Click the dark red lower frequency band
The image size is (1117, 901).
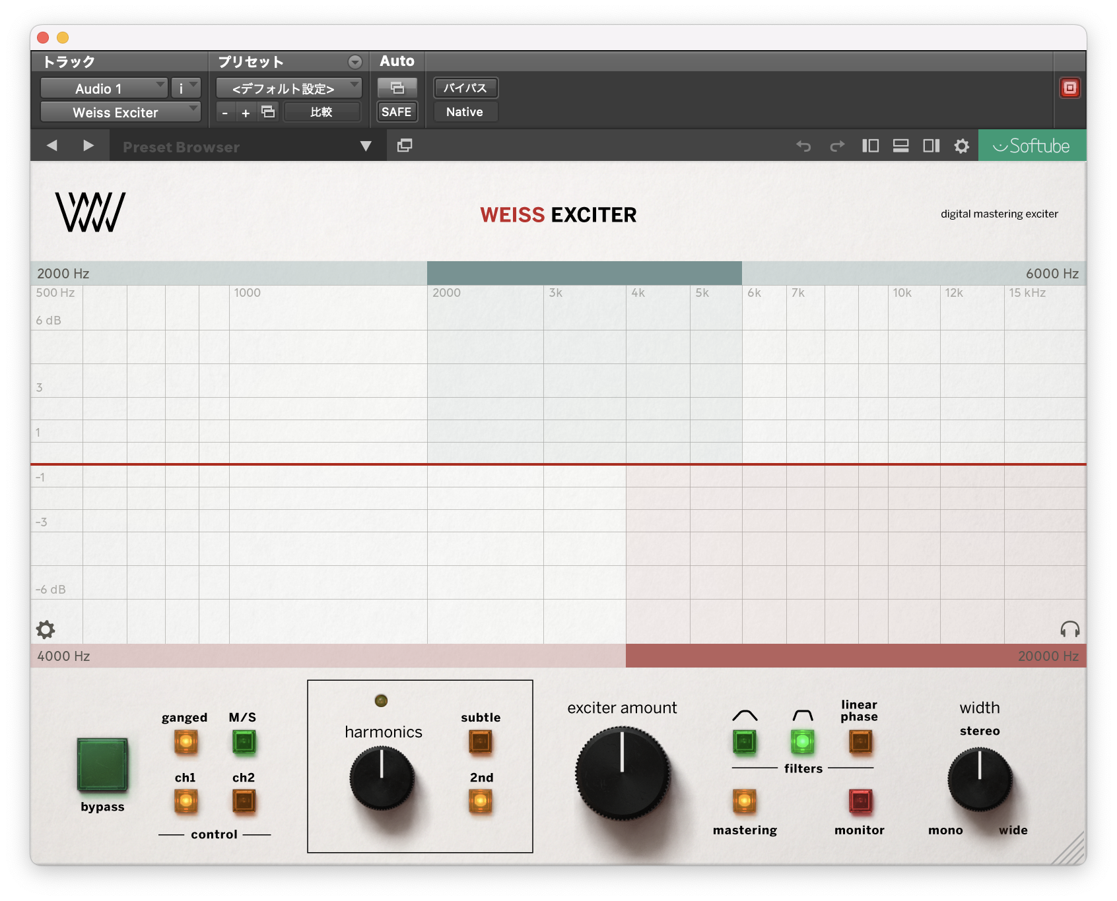(856, 656)
